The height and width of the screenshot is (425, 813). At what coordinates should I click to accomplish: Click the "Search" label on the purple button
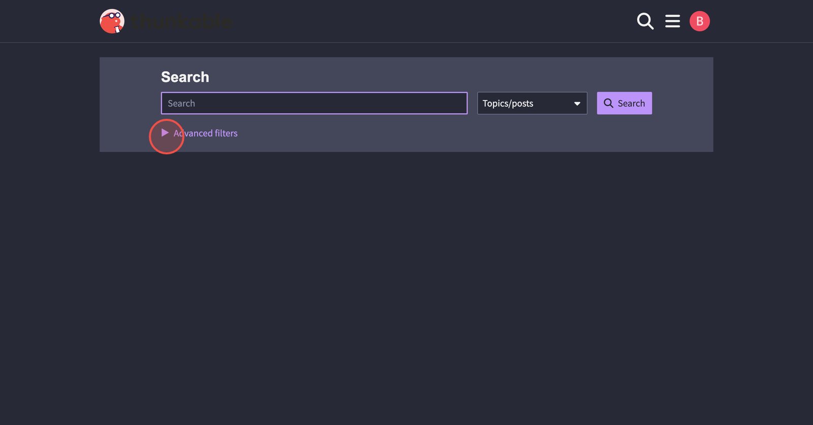[x=631, y=104]
